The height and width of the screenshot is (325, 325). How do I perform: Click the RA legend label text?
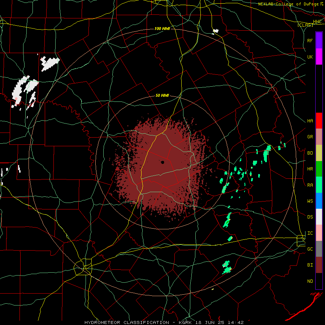tap(310, 185)
